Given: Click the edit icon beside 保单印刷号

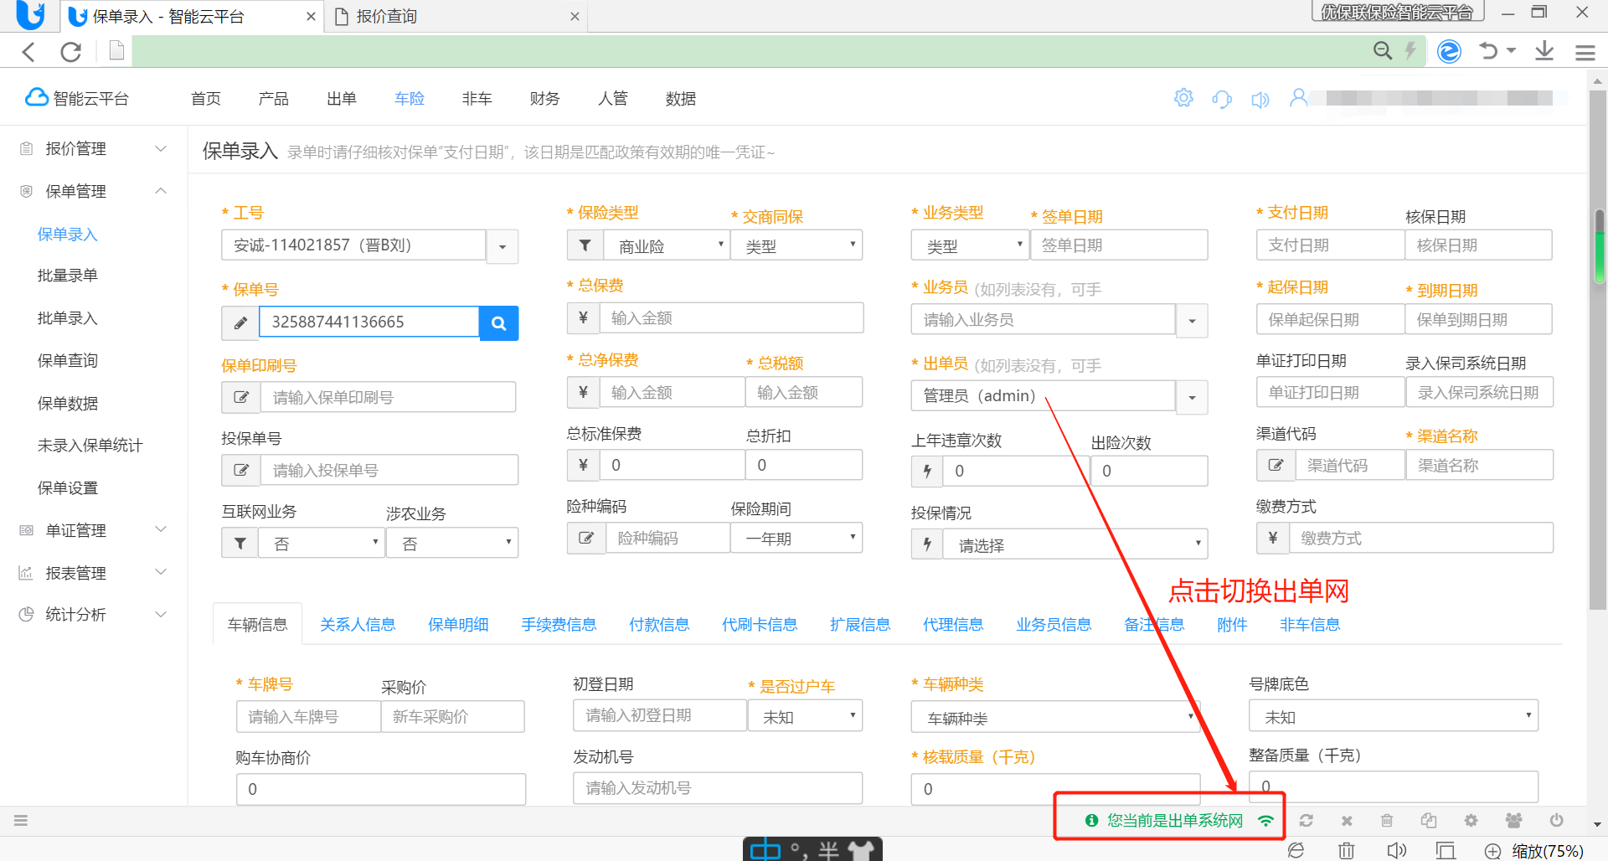Looking at the screenshot, I should [x=241, y=397].
